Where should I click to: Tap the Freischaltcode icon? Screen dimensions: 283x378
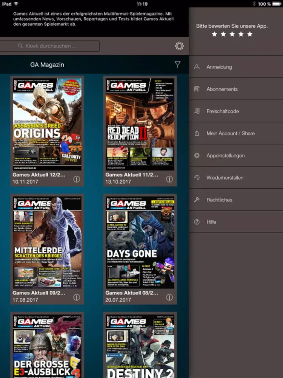[197, 111]
